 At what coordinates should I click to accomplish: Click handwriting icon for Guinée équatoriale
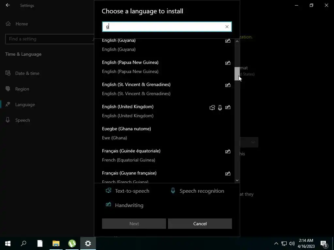pos(228,151)
